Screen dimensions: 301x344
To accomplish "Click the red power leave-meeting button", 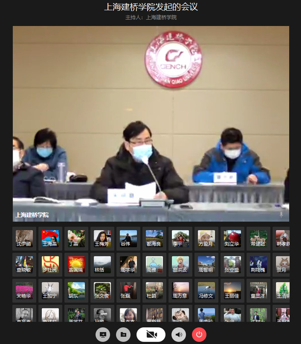I will click(199, 334).
